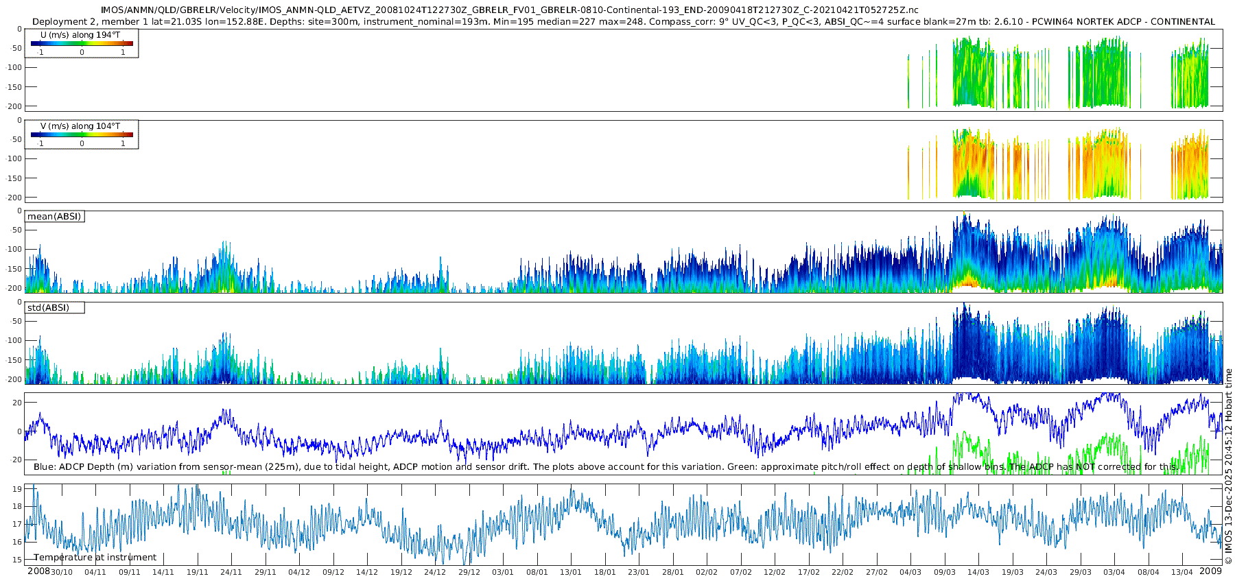Select the 09/03 date on time axis

945,573
